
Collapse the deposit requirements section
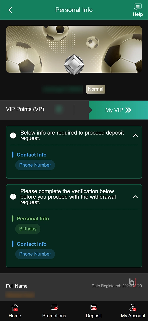point(135,135)
